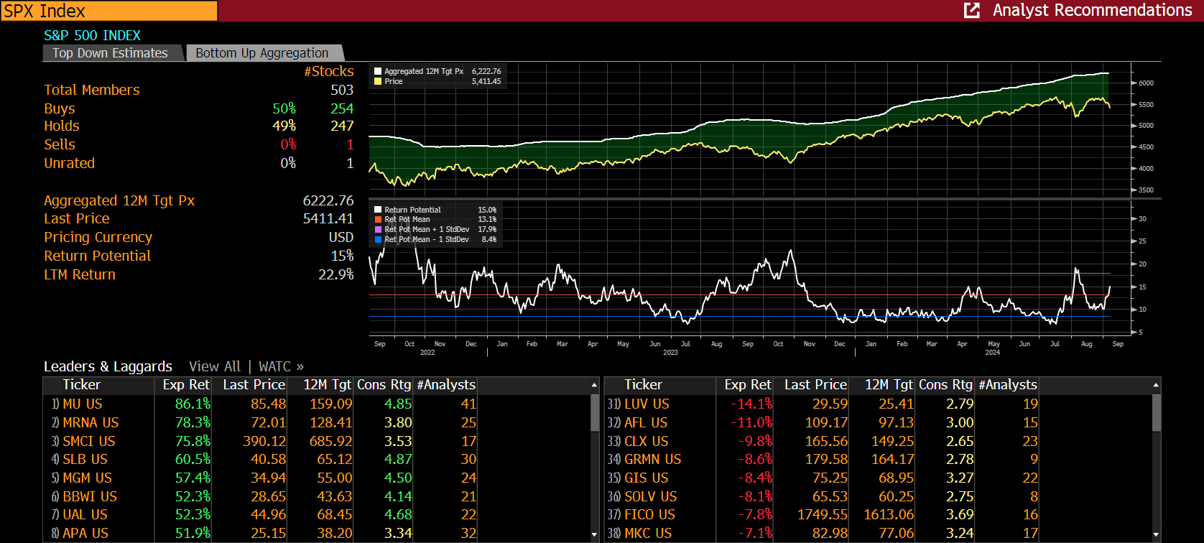The image size is (1204, 543).
Task: Click down arrow of laggards table scrollbar
Action: (1156, 534)
